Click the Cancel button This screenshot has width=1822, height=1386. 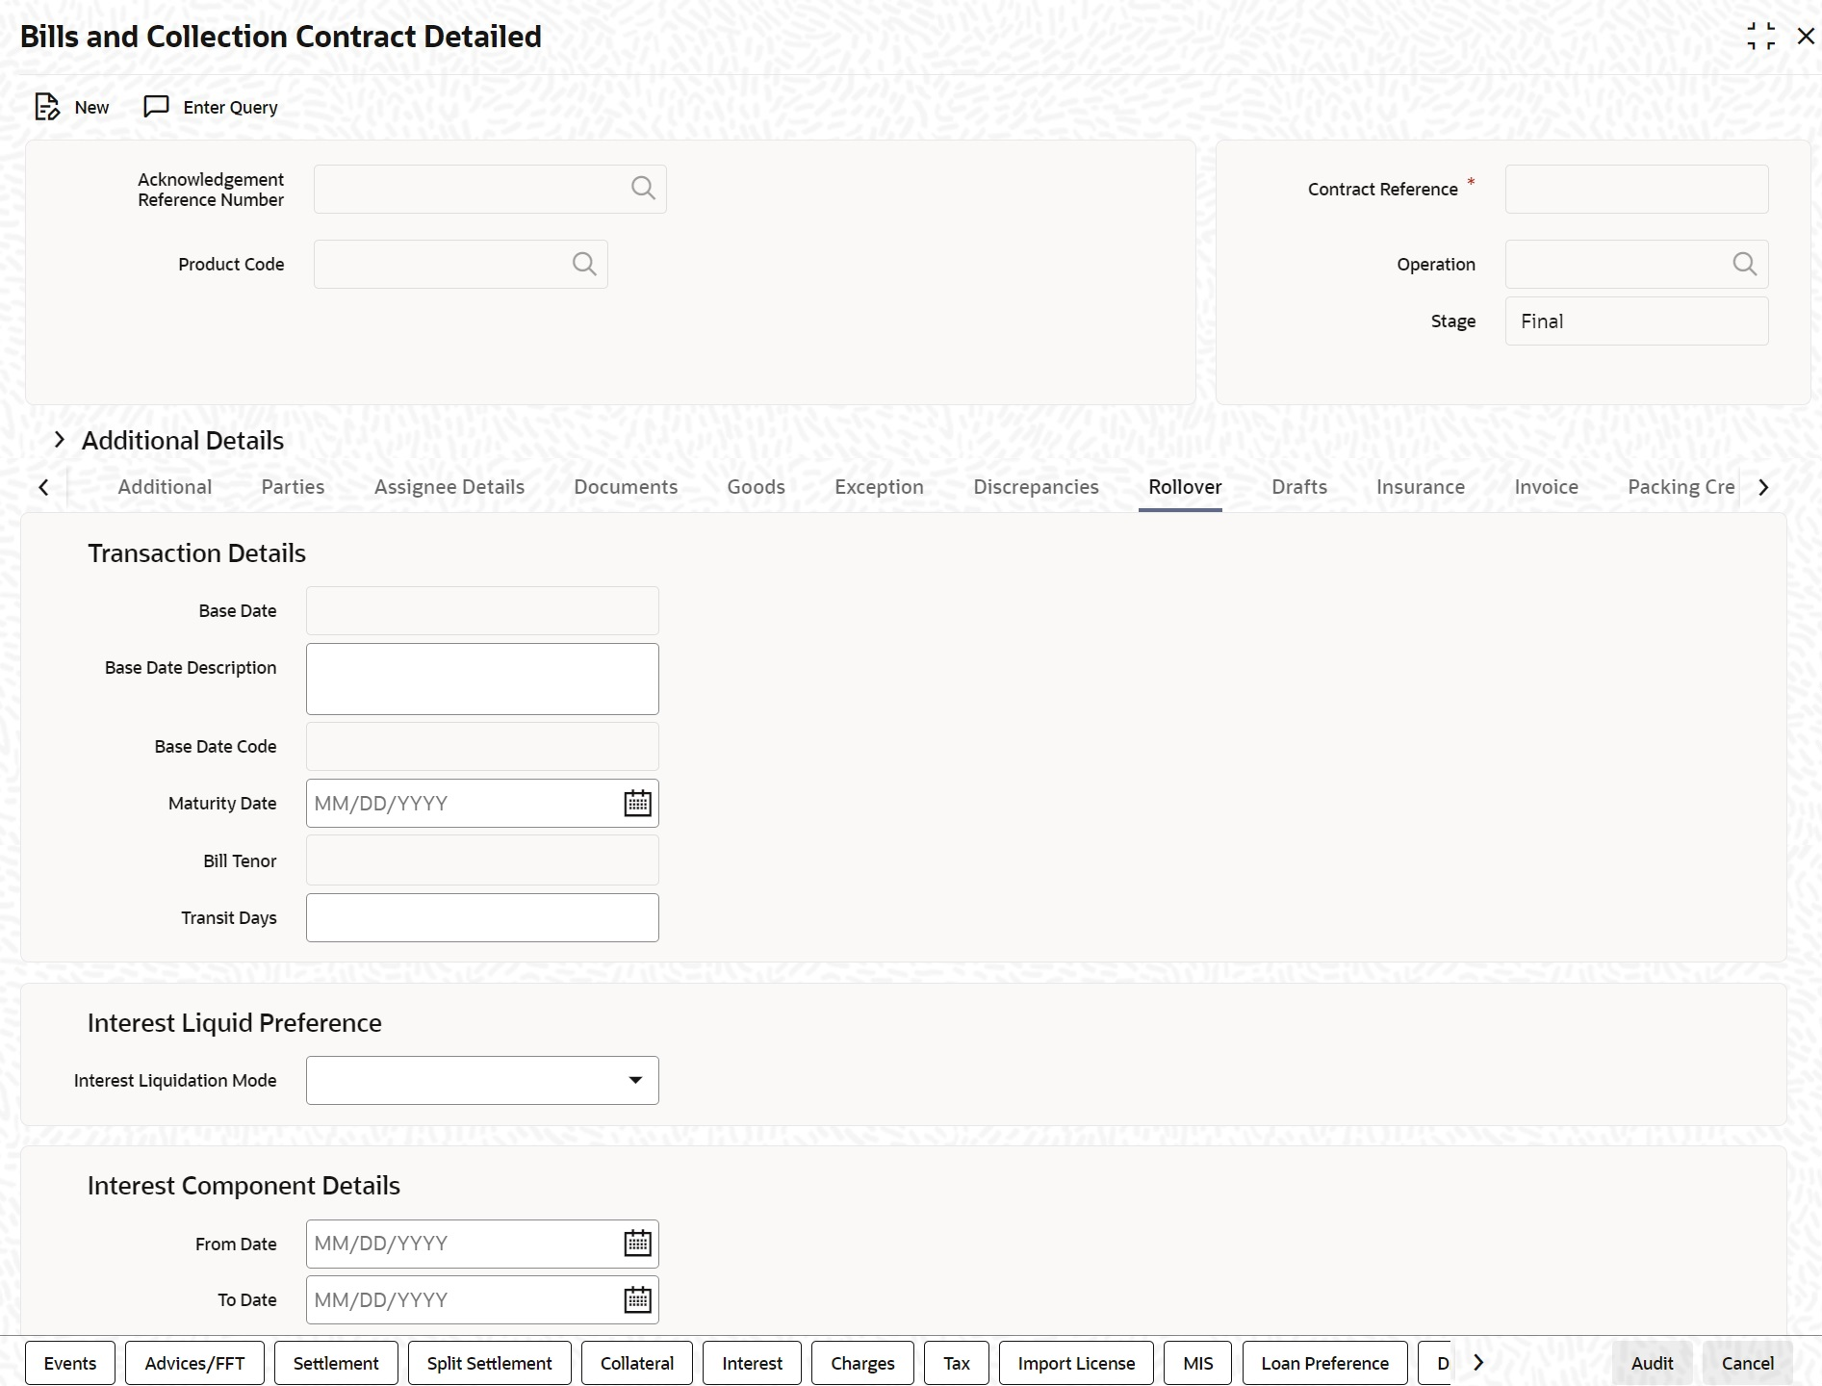(1747, 1363)
